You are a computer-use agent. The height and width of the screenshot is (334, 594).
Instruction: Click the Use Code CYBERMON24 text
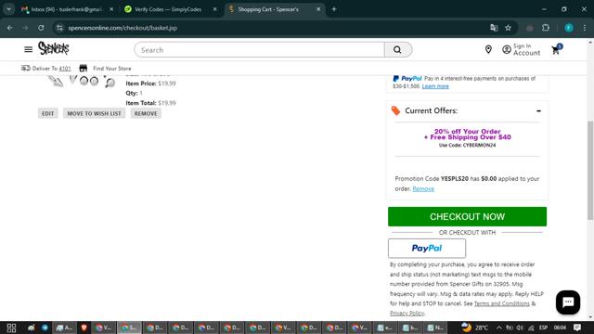coord(467,145)
